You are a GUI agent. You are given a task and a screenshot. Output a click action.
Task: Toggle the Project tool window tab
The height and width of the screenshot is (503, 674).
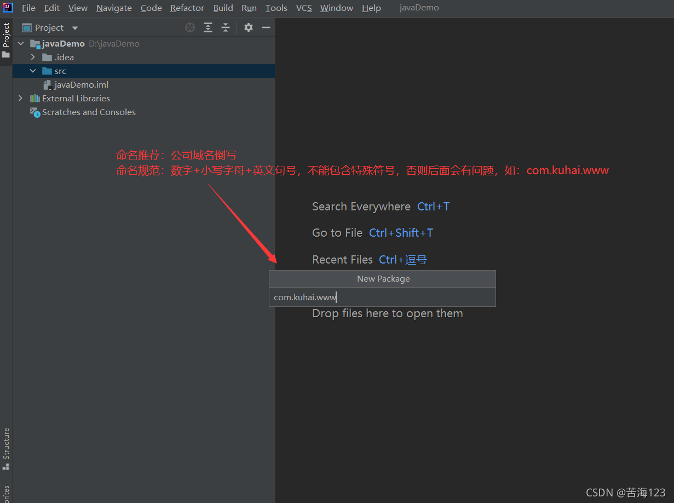click(6, 42)
